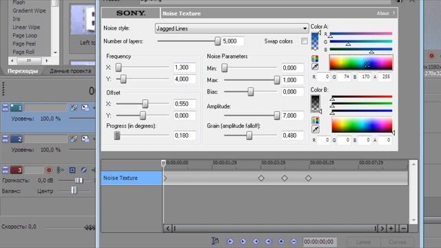Switch to the Данные проекта tab

[x=70, y=71]
